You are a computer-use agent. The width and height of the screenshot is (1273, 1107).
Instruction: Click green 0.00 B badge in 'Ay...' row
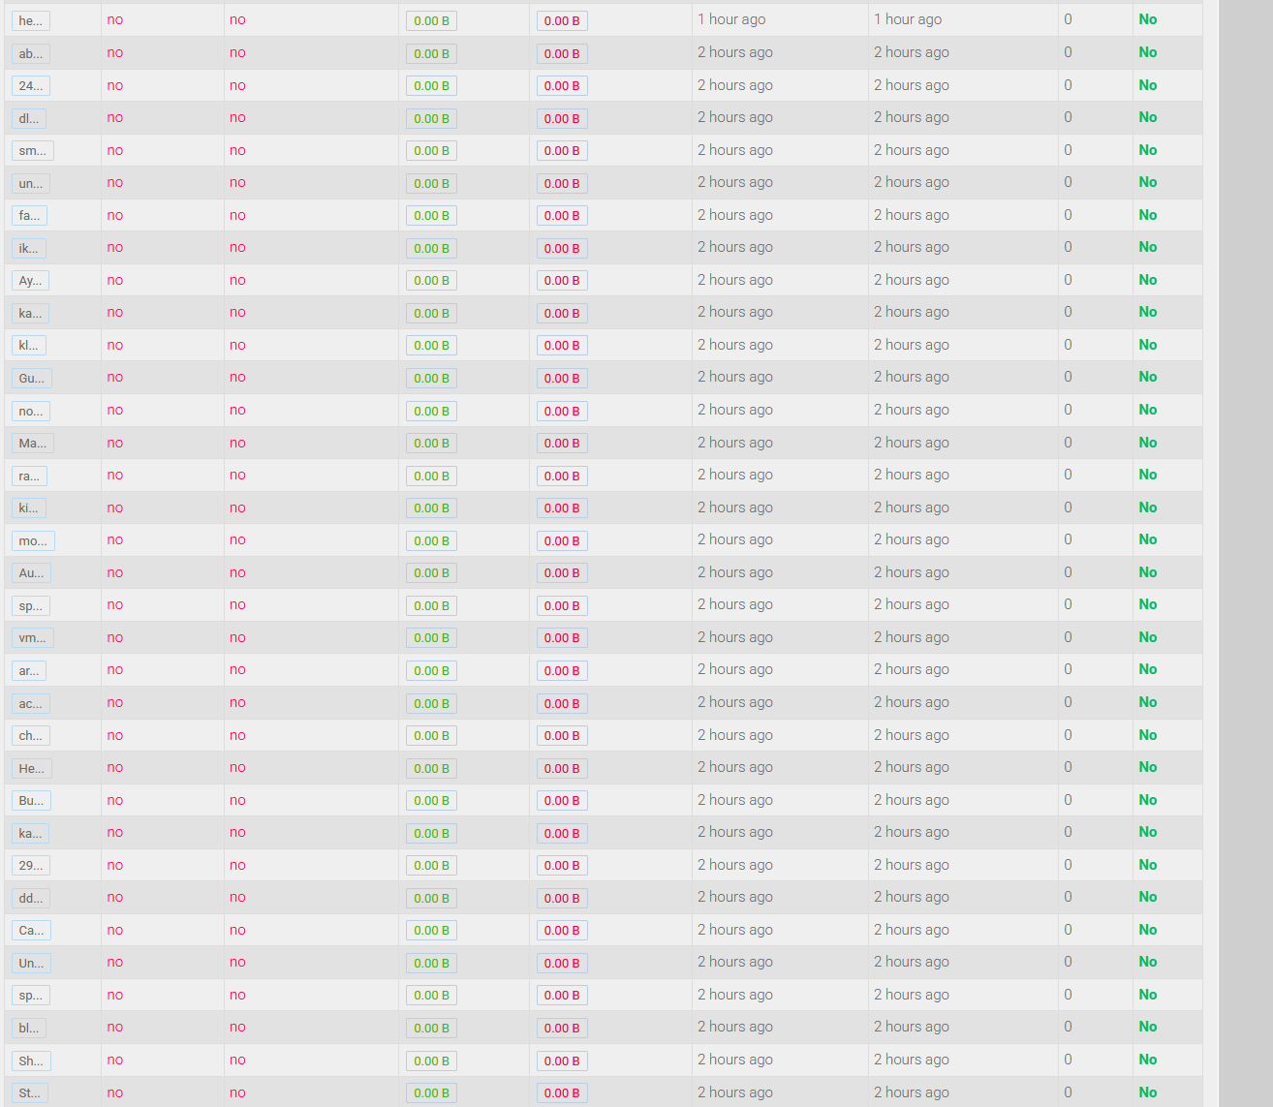click(x=431, y=281)
